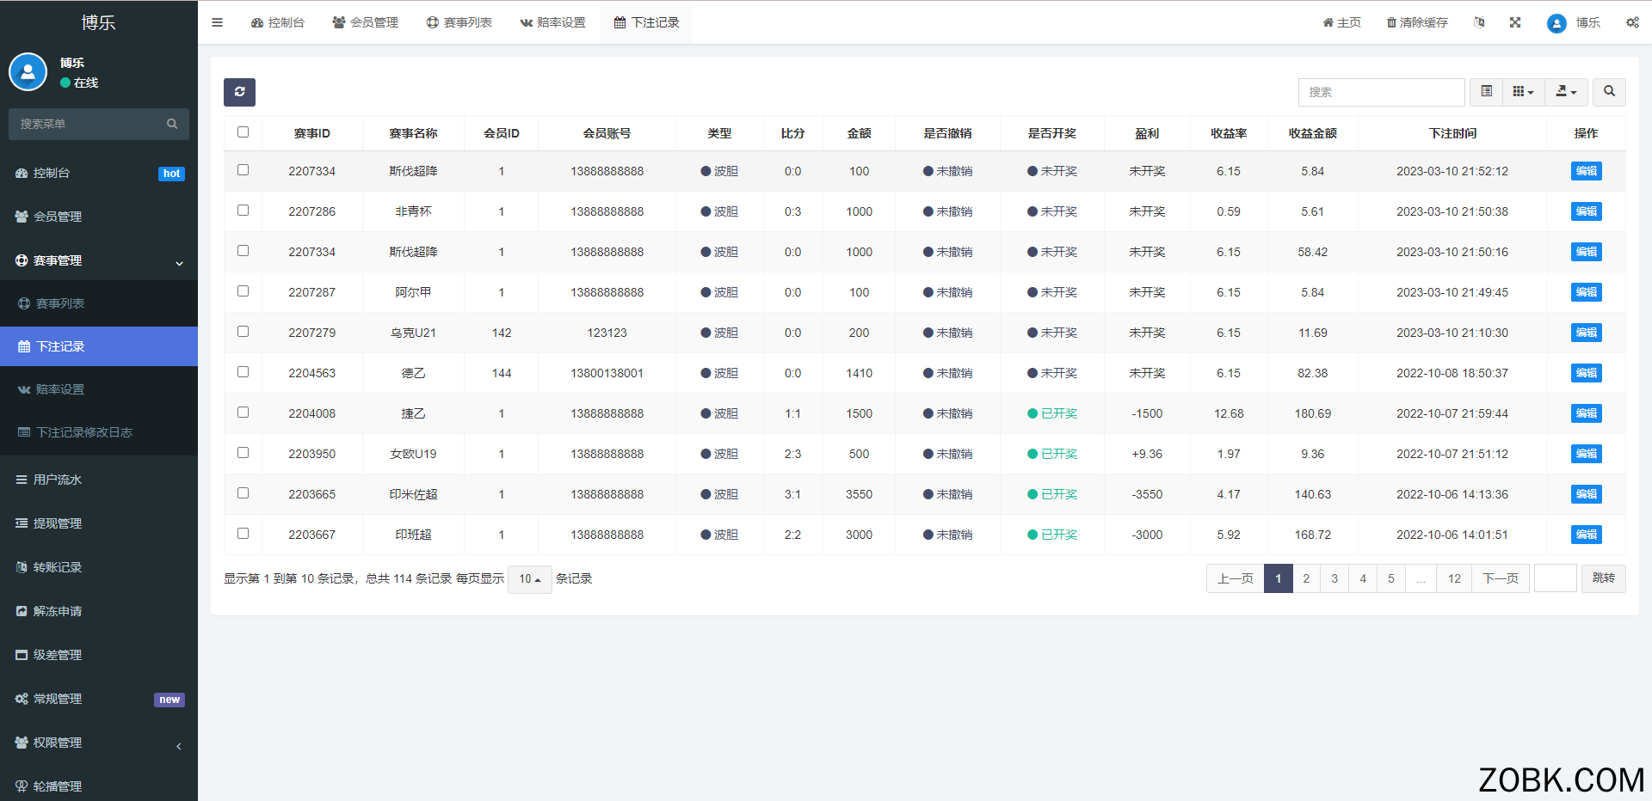Screen dimensions: 1652x801
Task: Click the language switch icon in header
Action: 1479,22
